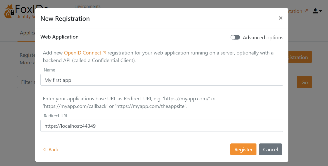Click the left-arrow icon beside Back
The width and height of the screenshot is (328, 166).
click(44, 150)
